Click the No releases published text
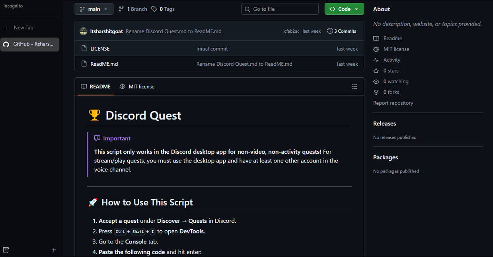The height and width of the screenshot is (257, 493). point(395,137)
